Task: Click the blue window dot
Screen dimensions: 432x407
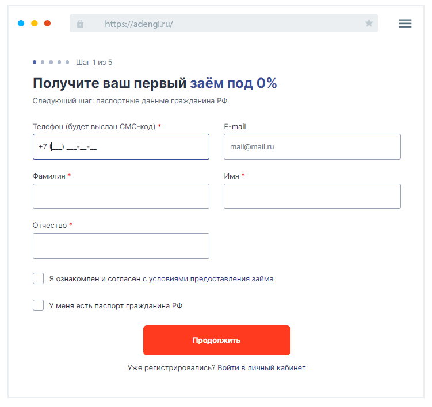Action: click(21, 24)
